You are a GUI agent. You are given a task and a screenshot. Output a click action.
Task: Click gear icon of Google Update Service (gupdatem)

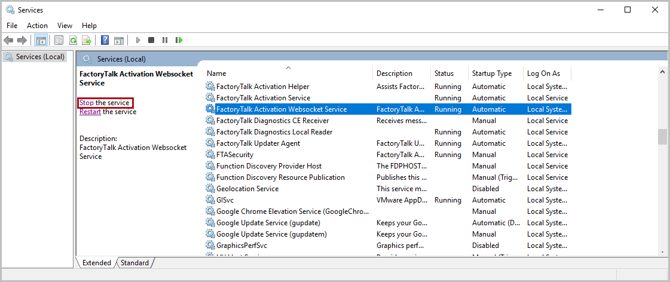pyautogui.click(x=210, y=234)
